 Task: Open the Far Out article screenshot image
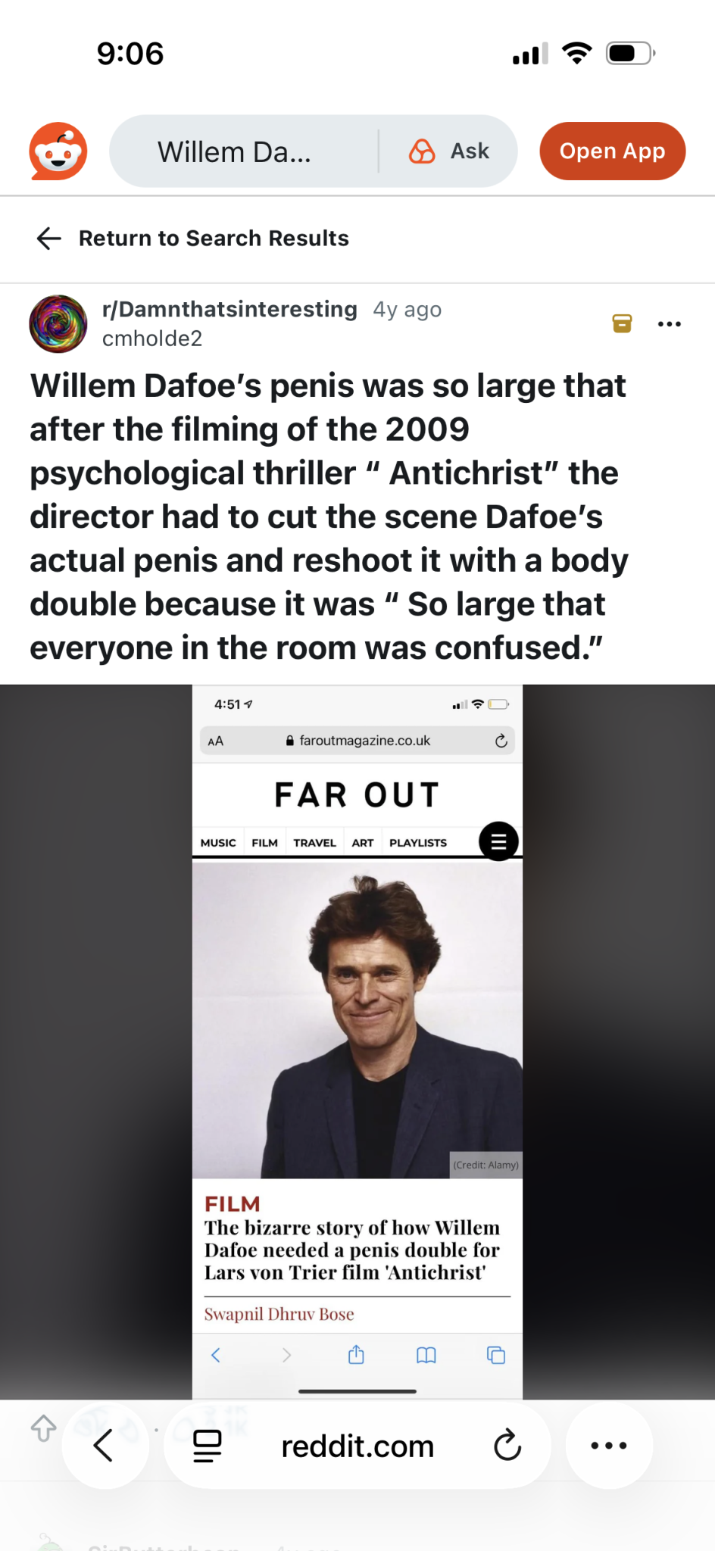coord(357,1042)
